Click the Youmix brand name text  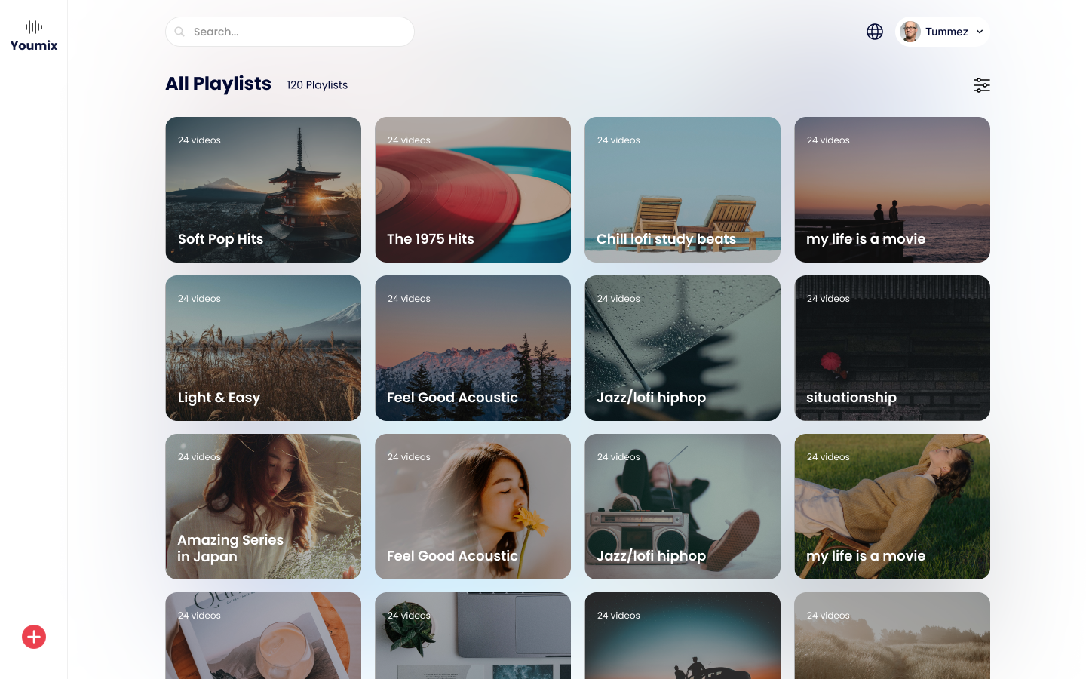pos(34,45)
